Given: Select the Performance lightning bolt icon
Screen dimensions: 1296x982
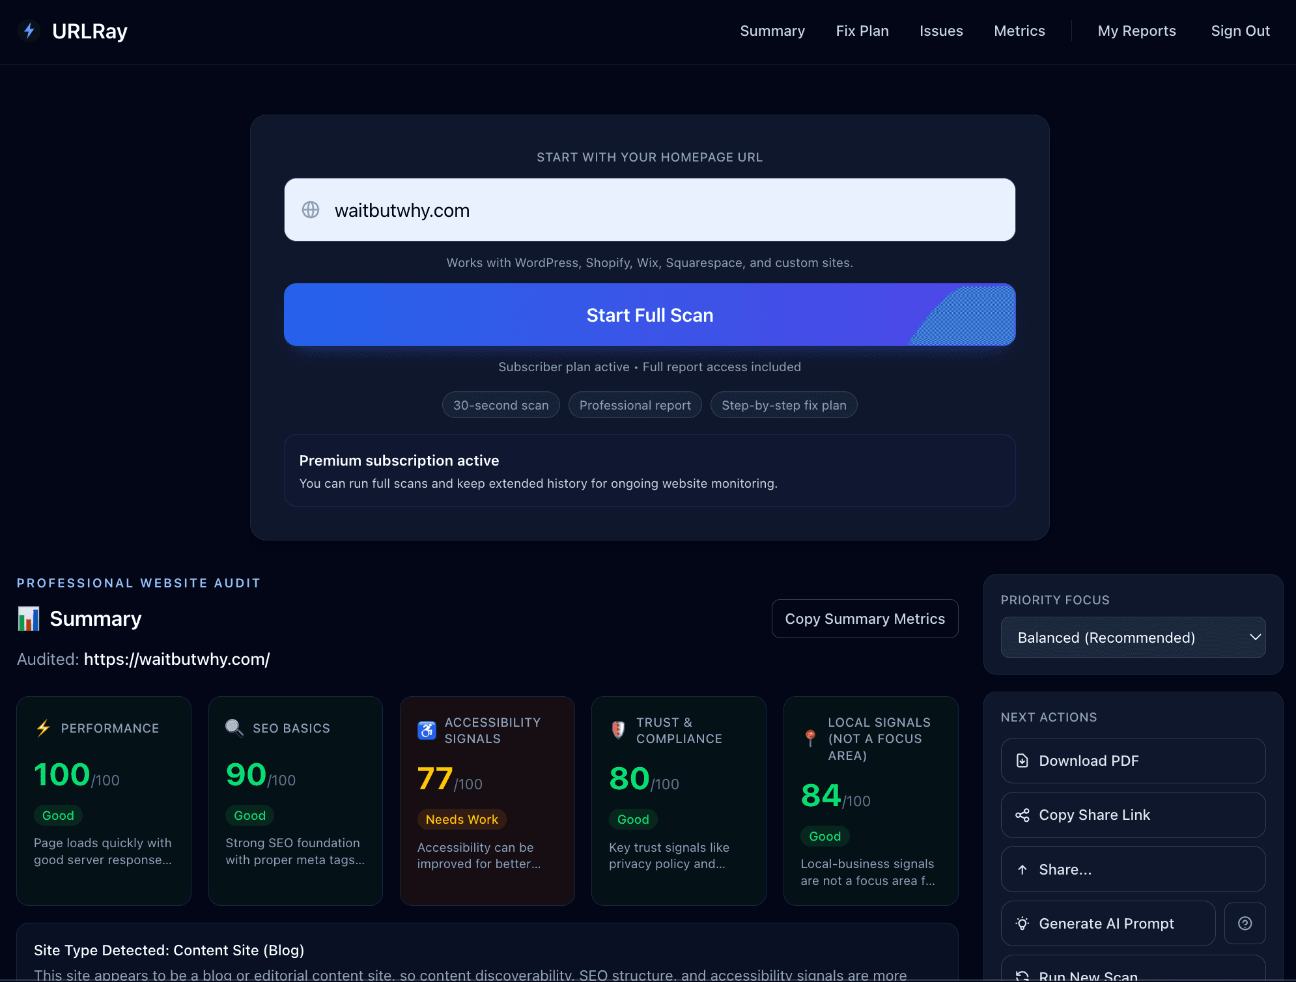Looking at the screenshot, I should (44, 728).
